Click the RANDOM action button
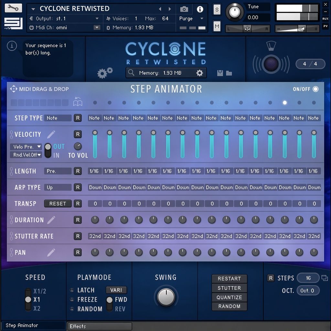The image size is (331, 331). [229, 306]
